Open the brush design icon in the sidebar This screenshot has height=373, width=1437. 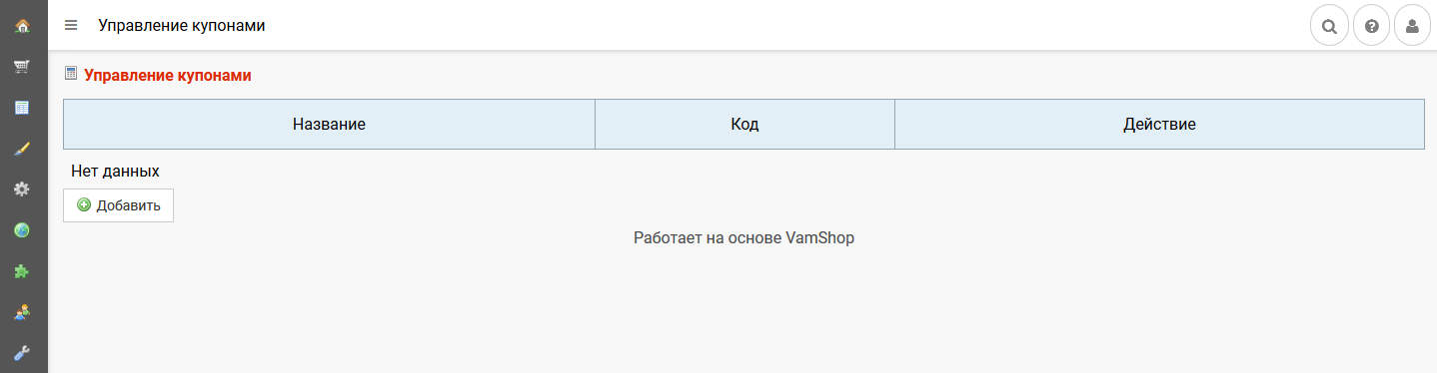22,149
